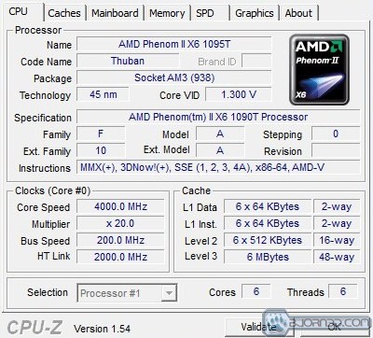Click the Specification field text
Viewport: 373px width, 338px height.
click(x=218, y=117)
